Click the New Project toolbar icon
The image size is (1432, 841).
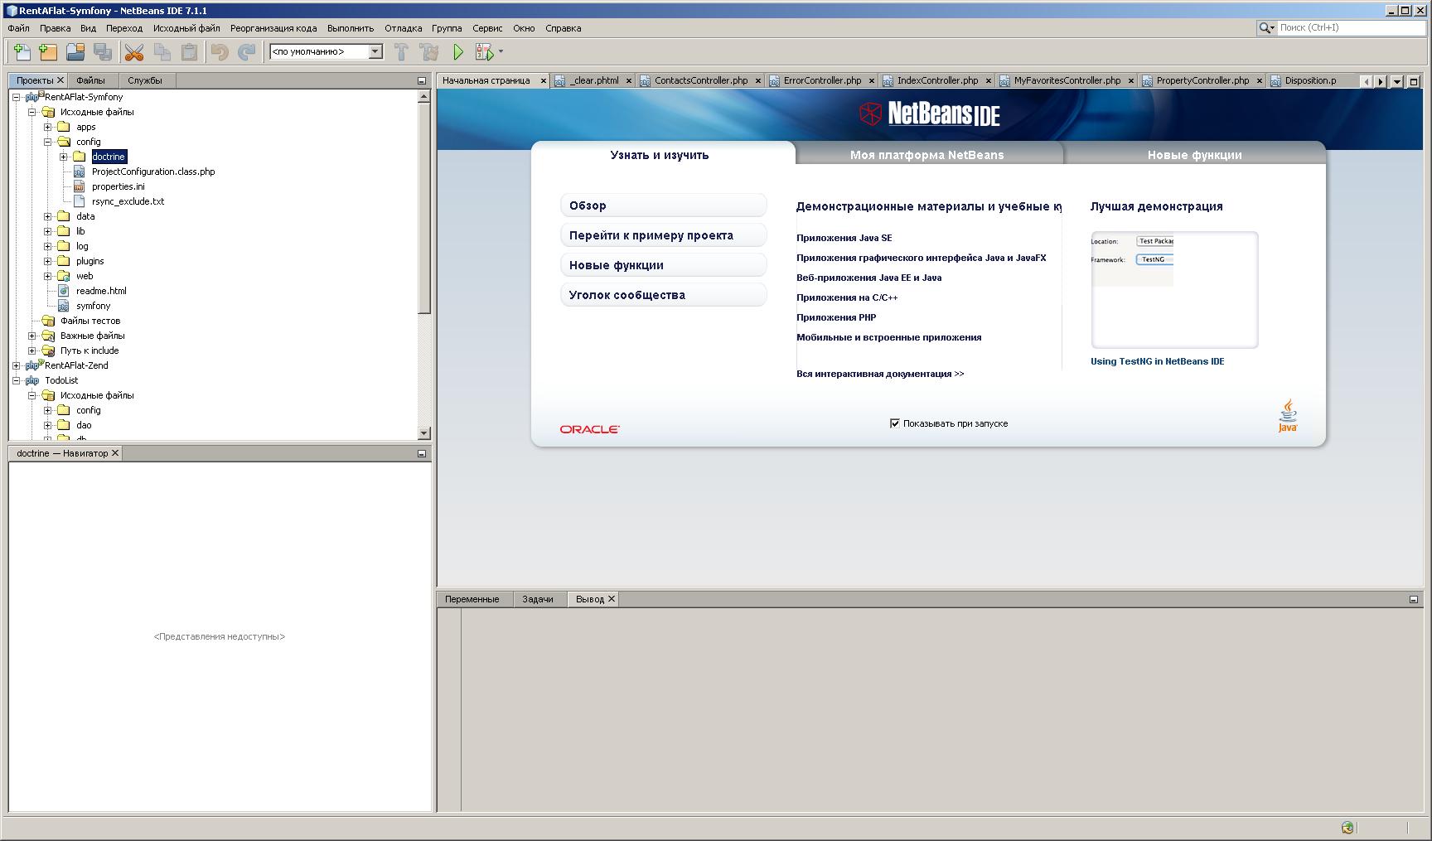(x=49, y=51)
